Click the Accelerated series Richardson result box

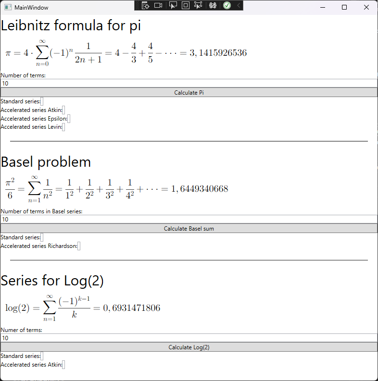[x=79, y=246]
